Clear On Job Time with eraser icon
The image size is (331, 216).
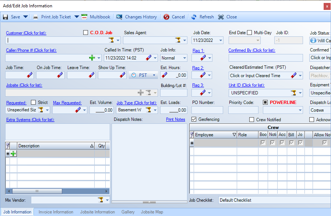coord(60,75)
